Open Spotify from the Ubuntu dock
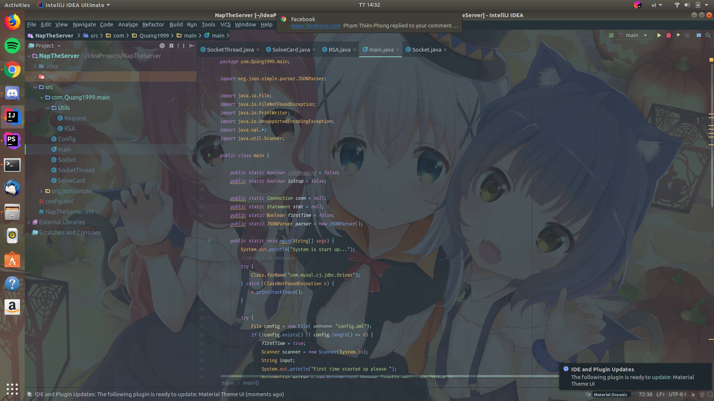Image resolution: width=714 pixels, height=401 pixels. (x=12, y=46)
